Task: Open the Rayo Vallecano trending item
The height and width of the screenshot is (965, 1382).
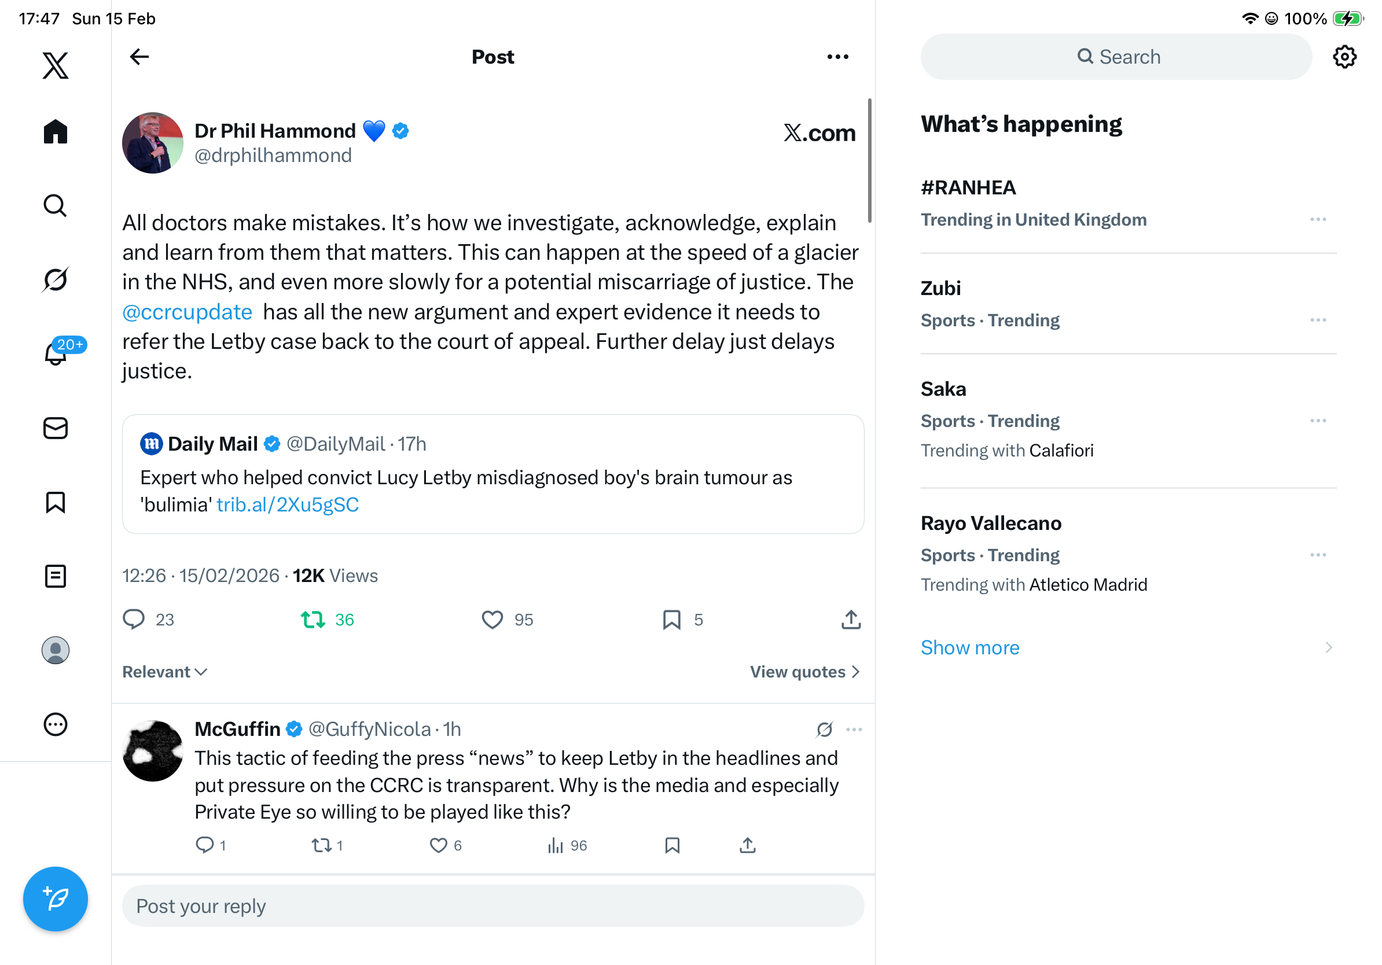Action: click(991, 524)
